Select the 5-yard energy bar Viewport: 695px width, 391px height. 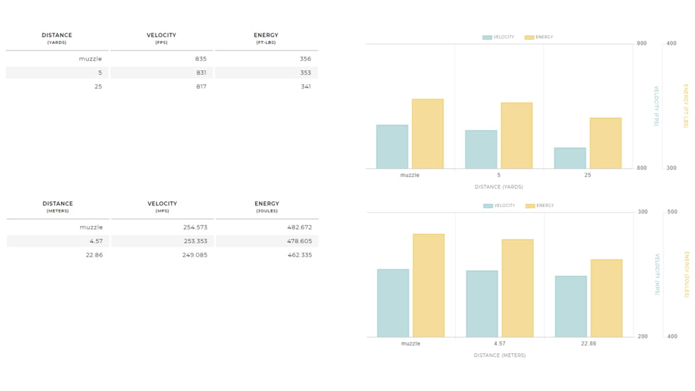[517, 136]
